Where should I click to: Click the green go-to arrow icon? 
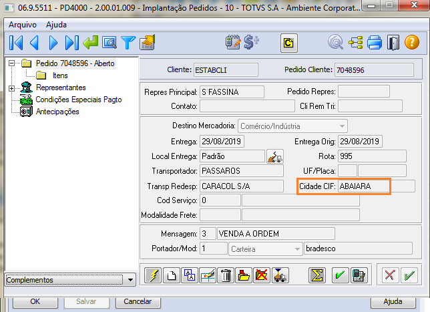point(90,43)
